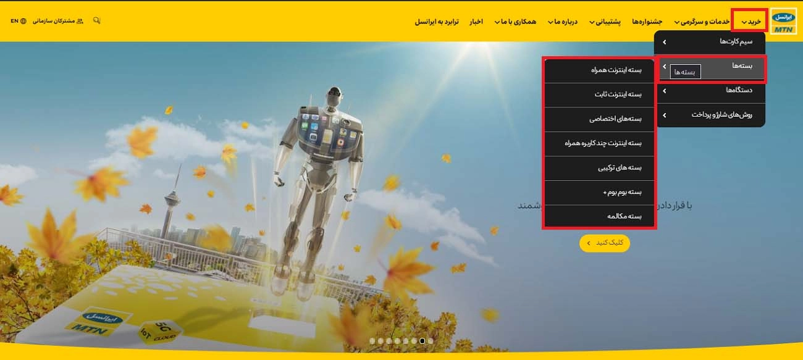803x360 pixels.
Task: Expand the خرید dropdown menu
Action: (750, 21)
